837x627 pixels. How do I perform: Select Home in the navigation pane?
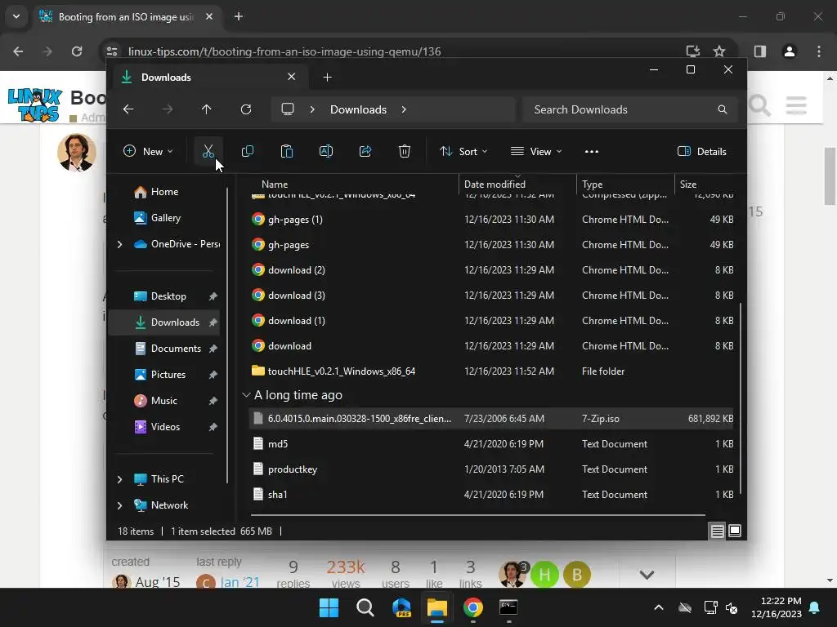tap(164, 192)
